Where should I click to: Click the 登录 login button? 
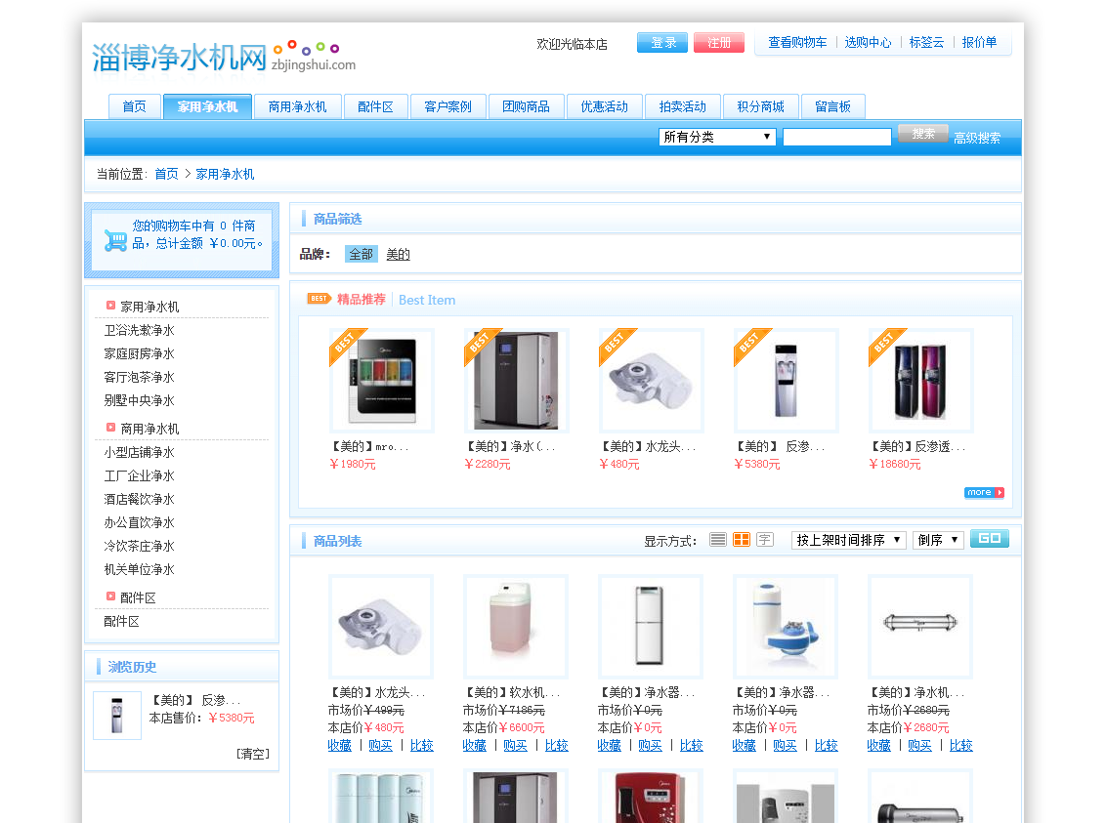662,42
